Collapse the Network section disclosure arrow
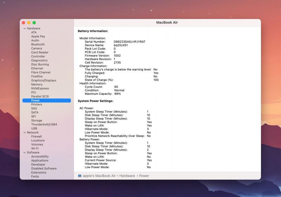 click(25, 132)
